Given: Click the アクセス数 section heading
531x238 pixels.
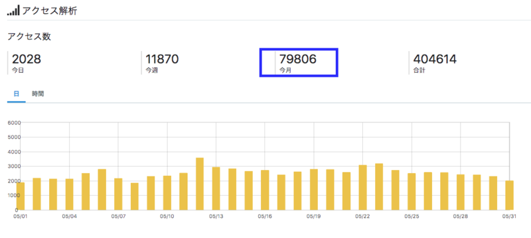Looking at the screenshot, I should pos(29,37).
